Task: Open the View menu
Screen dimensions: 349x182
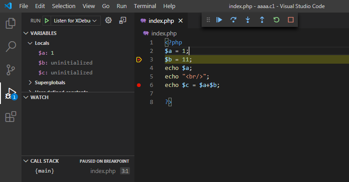Action: coord(89,6)
